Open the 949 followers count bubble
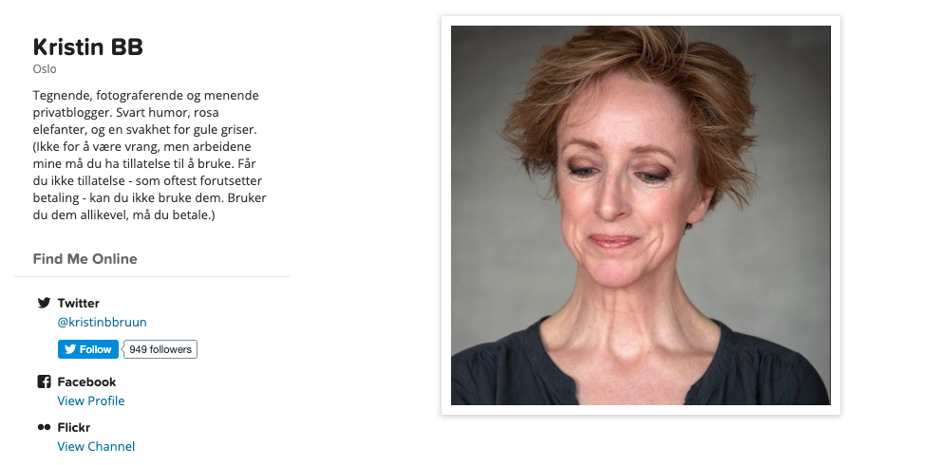The image size is (941, 465). tap(160, 349)
